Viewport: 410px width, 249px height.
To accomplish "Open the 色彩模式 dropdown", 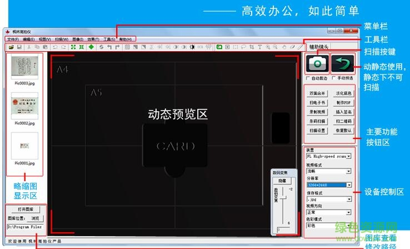I will pos(349,226).
